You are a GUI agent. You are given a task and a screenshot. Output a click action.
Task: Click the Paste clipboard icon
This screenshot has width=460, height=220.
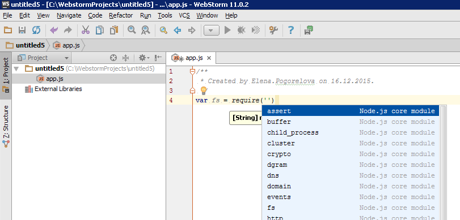[x=114, y=30]
